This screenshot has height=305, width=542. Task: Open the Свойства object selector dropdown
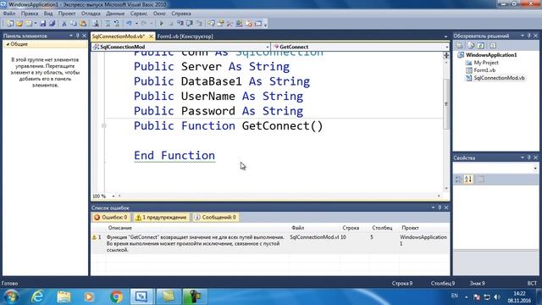click(535, 168)
